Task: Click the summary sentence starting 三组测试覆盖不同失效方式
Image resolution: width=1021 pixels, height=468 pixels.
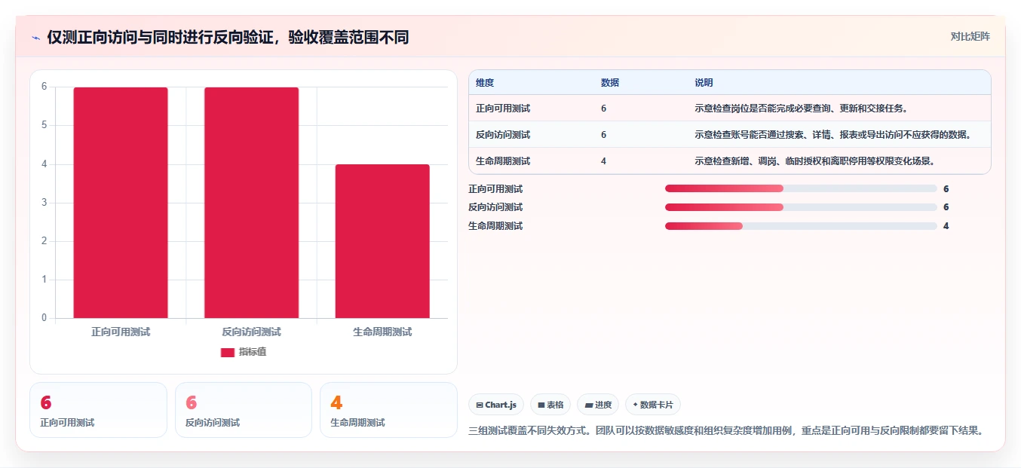Action: [725, 431]
